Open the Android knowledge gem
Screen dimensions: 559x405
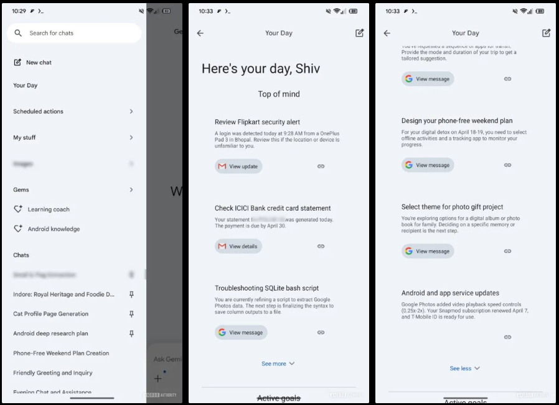(x=53, y=229)
